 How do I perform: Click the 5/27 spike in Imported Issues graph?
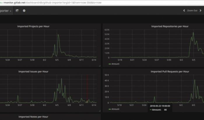(18, 96)
